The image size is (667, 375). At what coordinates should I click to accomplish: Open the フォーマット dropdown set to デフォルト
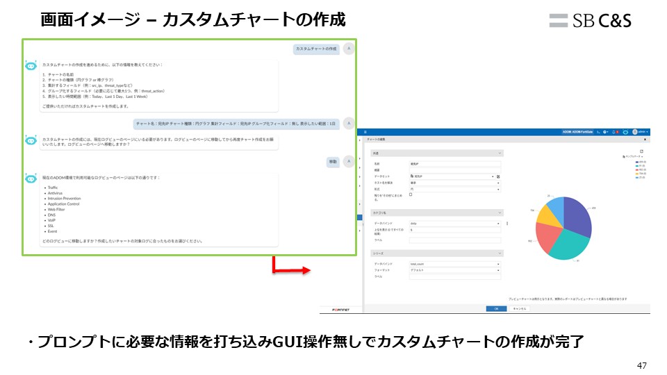tap(454, 270)
